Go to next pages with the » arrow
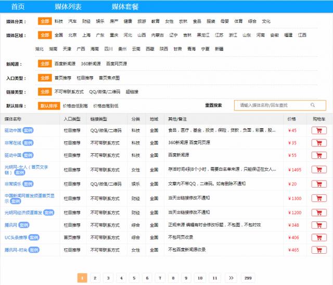 pos(231,278)
